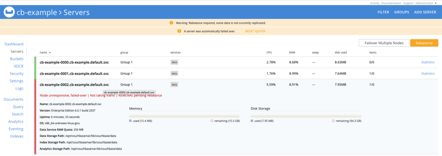Click the data service tag on cb-example-0000
Image resolution: width=442 pixels, height=156 pixels.
[x=174, y=62]
